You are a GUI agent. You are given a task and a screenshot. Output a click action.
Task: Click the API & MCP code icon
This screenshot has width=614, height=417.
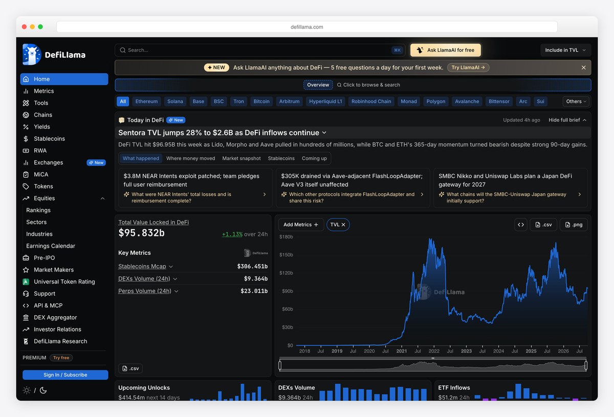tap(26, 306)
